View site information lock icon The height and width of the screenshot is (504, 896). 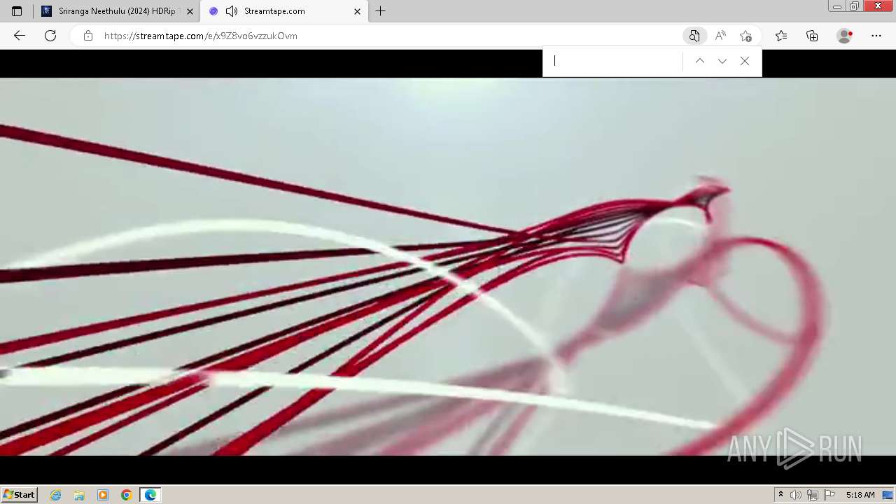pyautogui.click(x=88, y=36)
